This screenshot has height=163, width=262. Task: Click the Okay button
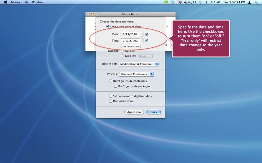click(154, 112)
